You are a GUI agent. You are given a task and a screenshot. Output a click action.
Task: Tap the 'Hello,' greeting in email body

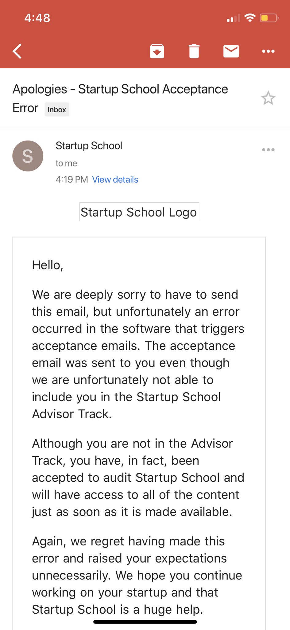point(48,265)
